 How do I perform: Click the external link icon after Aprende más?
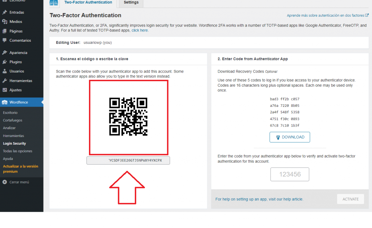click(367, 15)
